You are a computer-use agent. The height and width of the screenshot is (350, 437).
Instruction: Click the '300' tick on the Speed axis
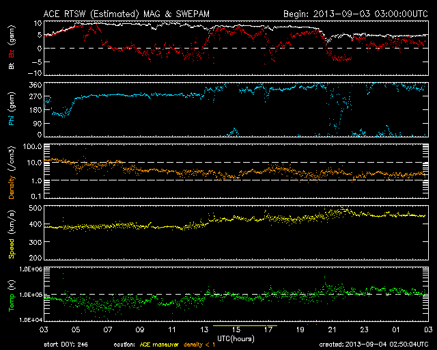click(x=36, y=242)
